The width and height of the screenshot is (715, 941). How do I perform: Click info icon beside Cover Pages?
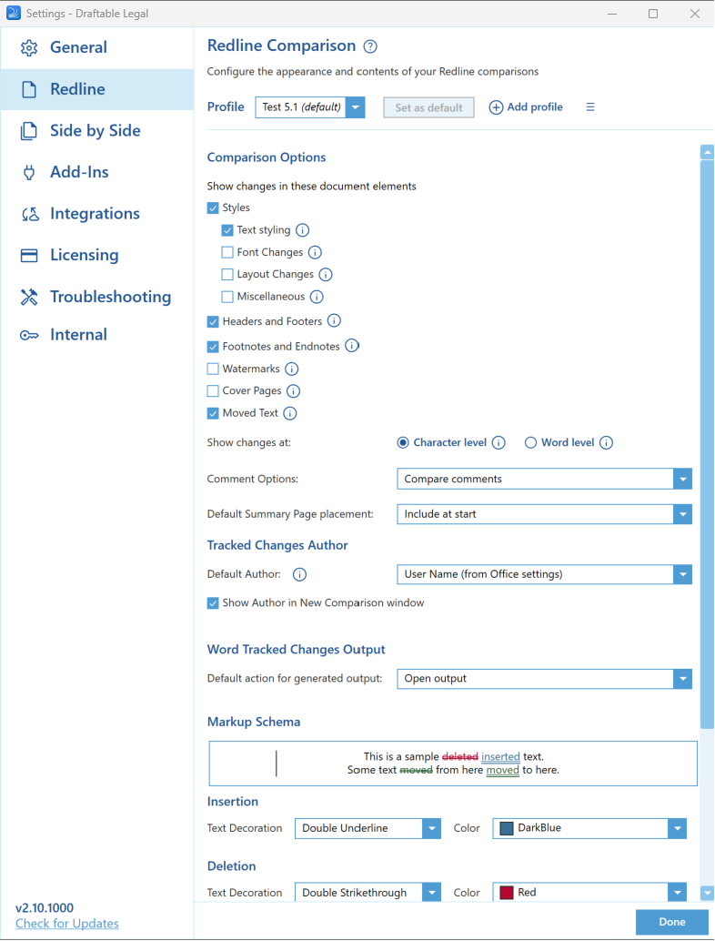(x=293, y=391)
